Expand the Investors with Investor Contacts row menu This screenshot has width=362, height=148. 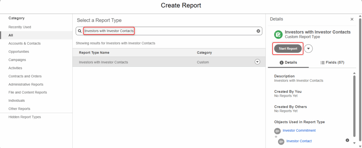pyautogui.click(x=257, y=62)
